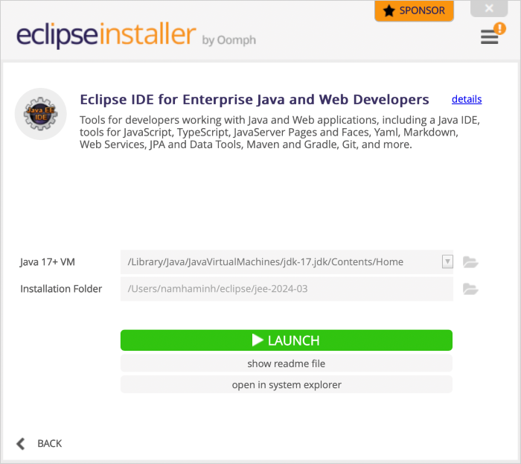Click show readme file

coord(287,363)
